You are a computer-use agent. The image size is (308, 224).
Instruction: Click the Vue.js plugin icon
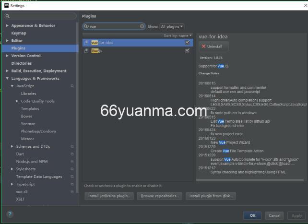point(86,51)
